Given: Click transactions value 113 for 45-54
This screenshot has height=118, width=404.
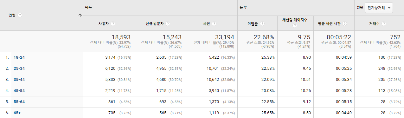Looking at the screenshot, I should [382, 91].
